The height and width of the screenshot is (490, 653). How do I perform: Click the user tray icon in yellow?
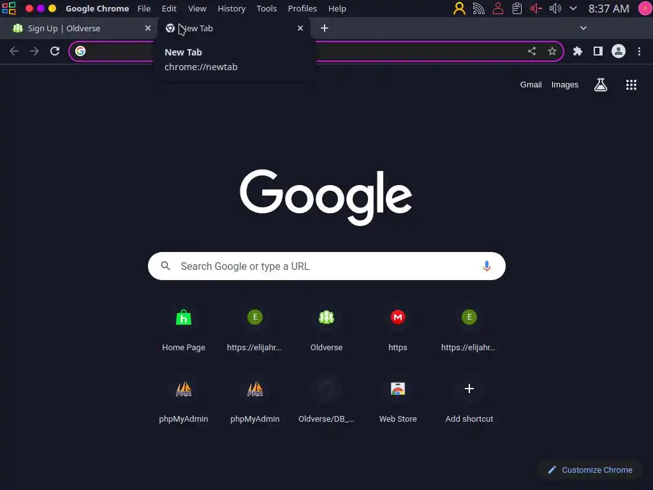pos(459,8)
